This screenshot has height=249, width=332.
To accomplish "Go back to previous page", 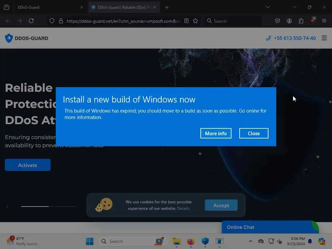I will coord(8,21).
